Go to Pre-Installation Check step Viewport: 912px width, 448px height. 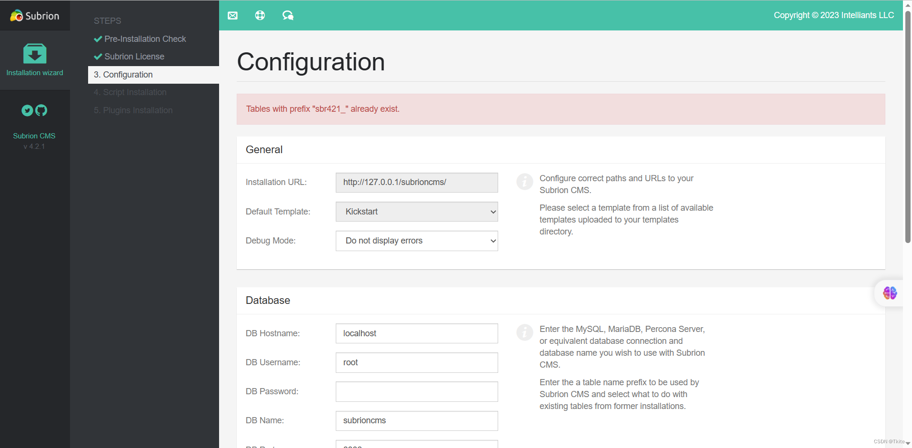click(145, 39)
